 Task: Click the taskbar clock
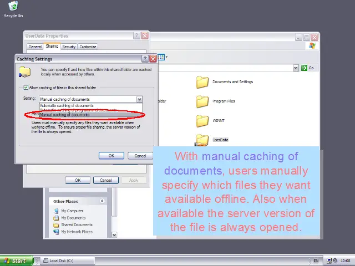pos(345,261)
